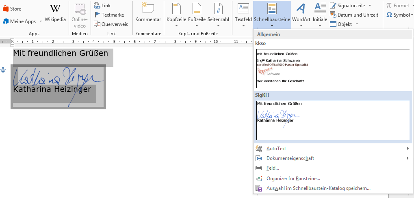
Task: Insert the kkso signature block
Action: pos(333,68)
